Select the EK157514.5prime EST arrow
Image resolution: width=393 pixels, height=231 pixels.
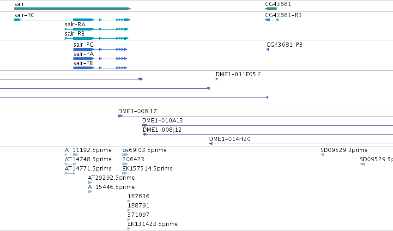(x=125, y=173)
